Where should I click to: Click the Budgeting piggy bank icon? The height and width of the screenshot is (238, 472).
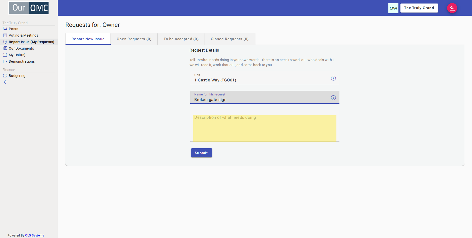point(5,76)
